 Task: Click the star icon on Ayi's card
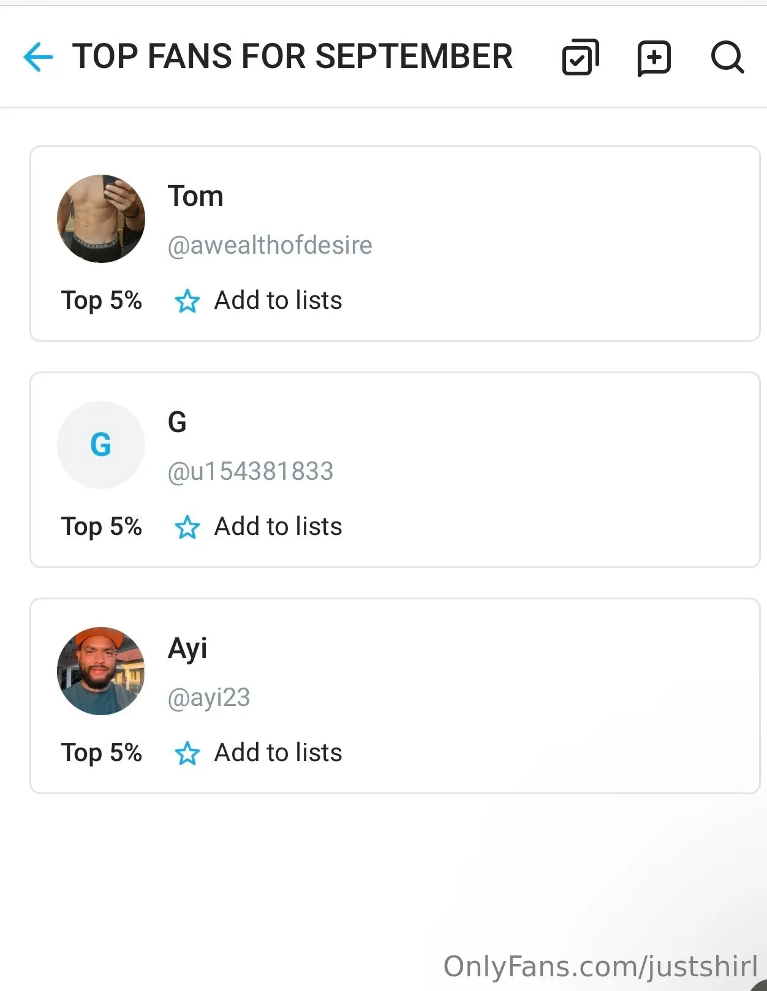coord(187,753)
